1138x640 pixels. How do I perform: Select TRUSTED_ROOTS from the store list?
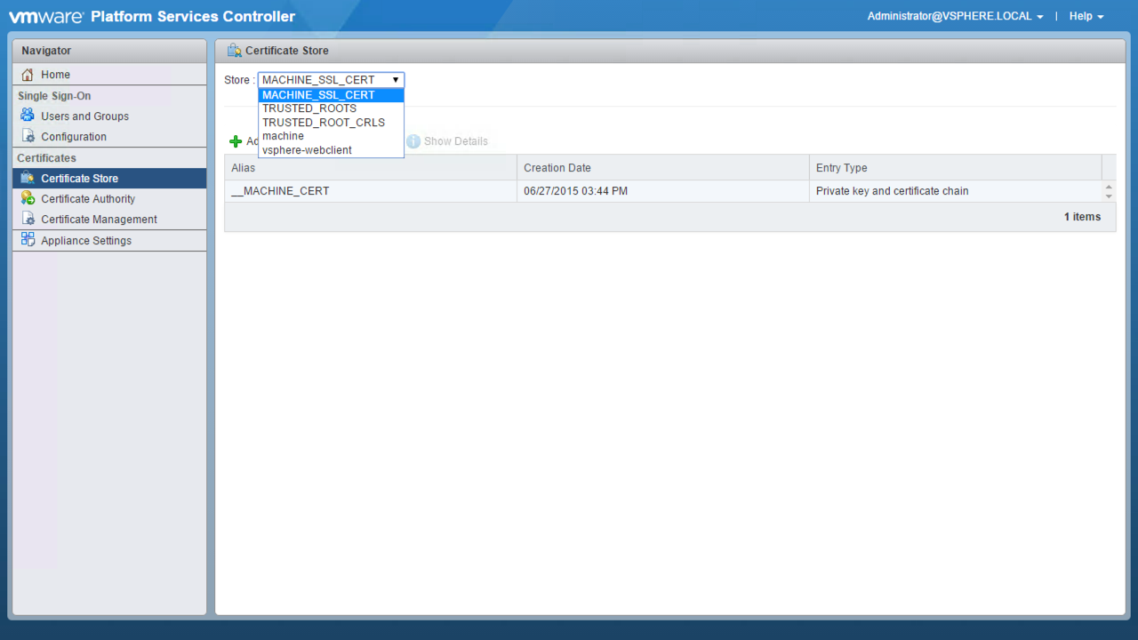309,108
